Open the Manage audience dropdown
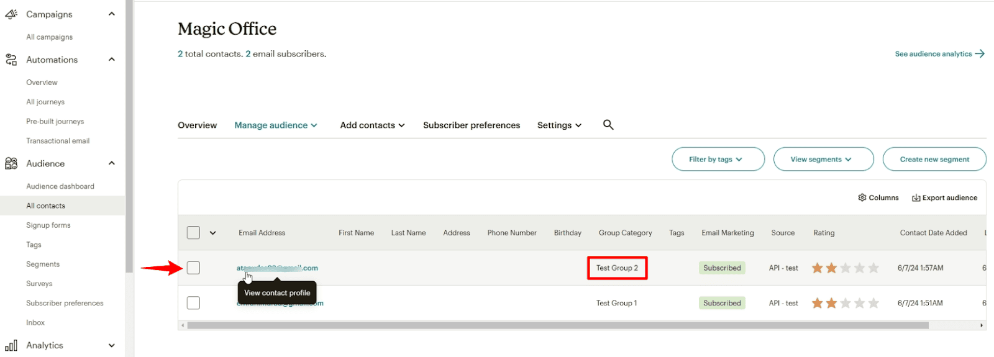This screenshot has width=994, height=357. click(276, 125)
